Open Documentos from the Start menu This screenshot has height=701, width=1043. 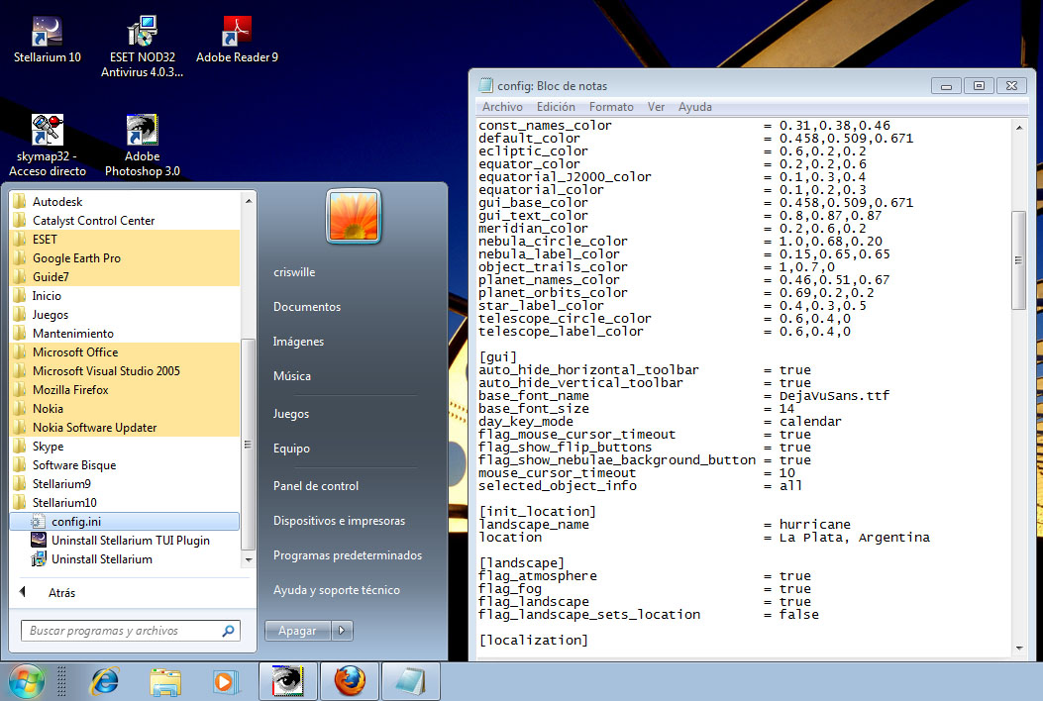307,307
